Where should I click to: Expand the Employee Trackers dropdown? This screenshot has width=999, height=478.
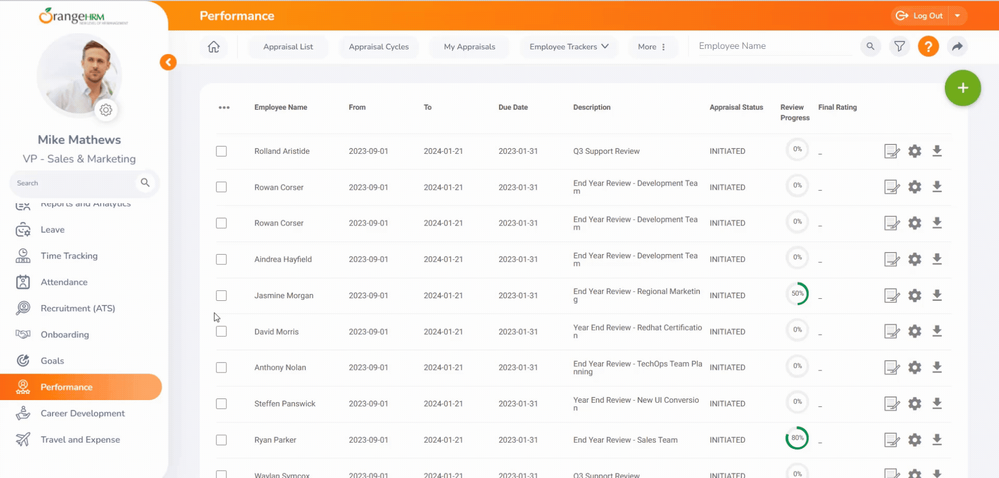pyautogui.click(x=568, y=47)
